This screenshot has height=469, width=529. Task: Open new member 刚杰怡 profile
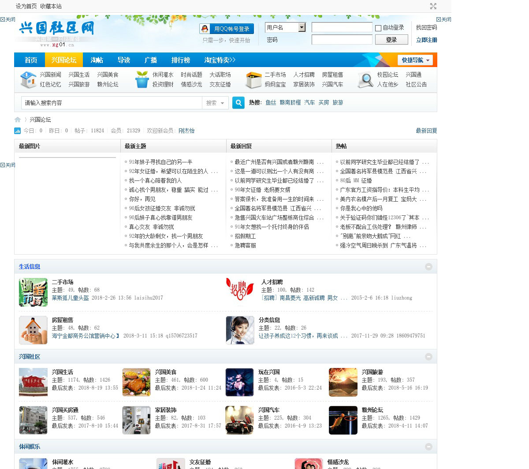tap(186, 131)
